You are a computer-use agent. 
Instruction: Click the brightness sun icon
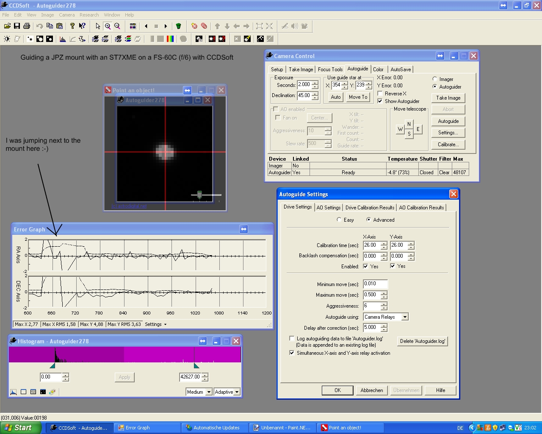tap(7, 39)
